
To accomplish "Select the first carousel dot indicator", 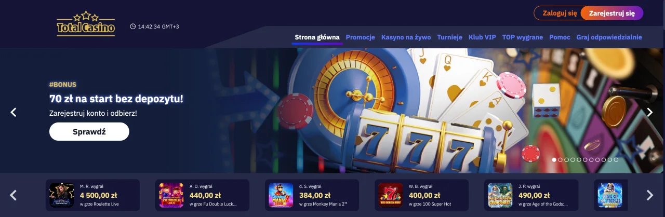I will tap(554, 160).
